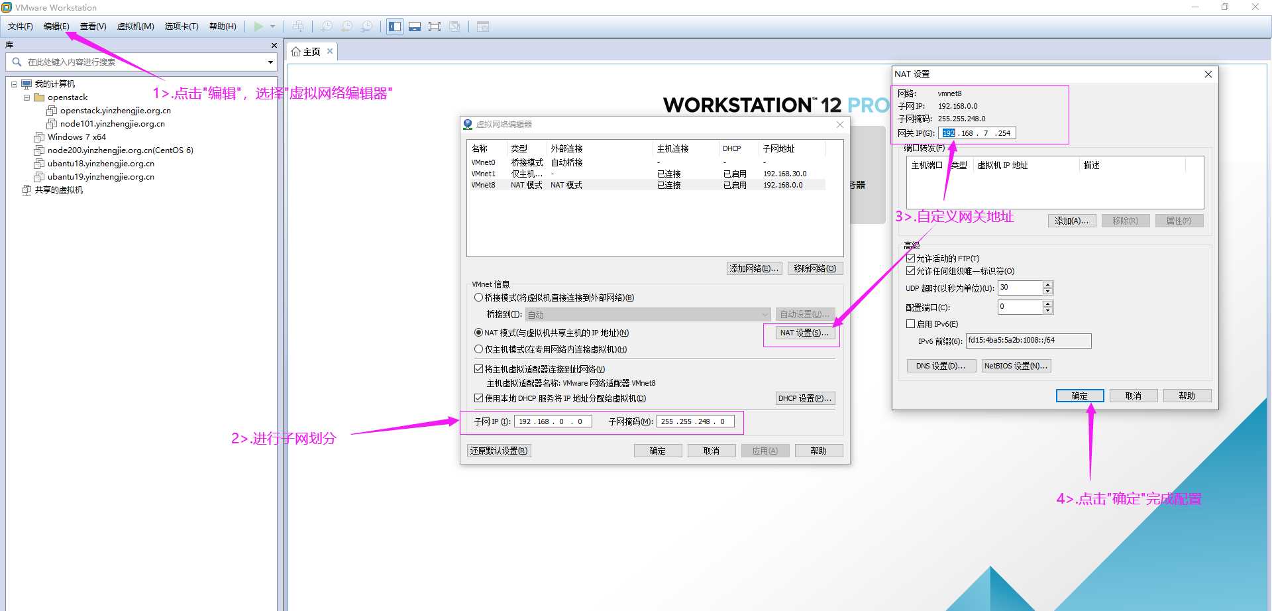Toggle 允许活动的 FTP checkbox
1272x611 pixels.
tap(911, 258)
